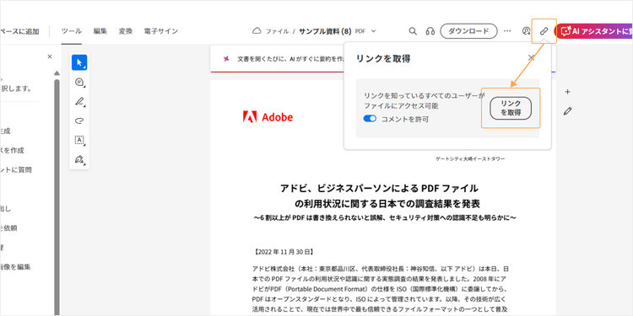Image resolution: width=633 pixels, height=316 pixels.
Task: Click the サンプル資料 (8) file name
Action: tap(325, 31)
